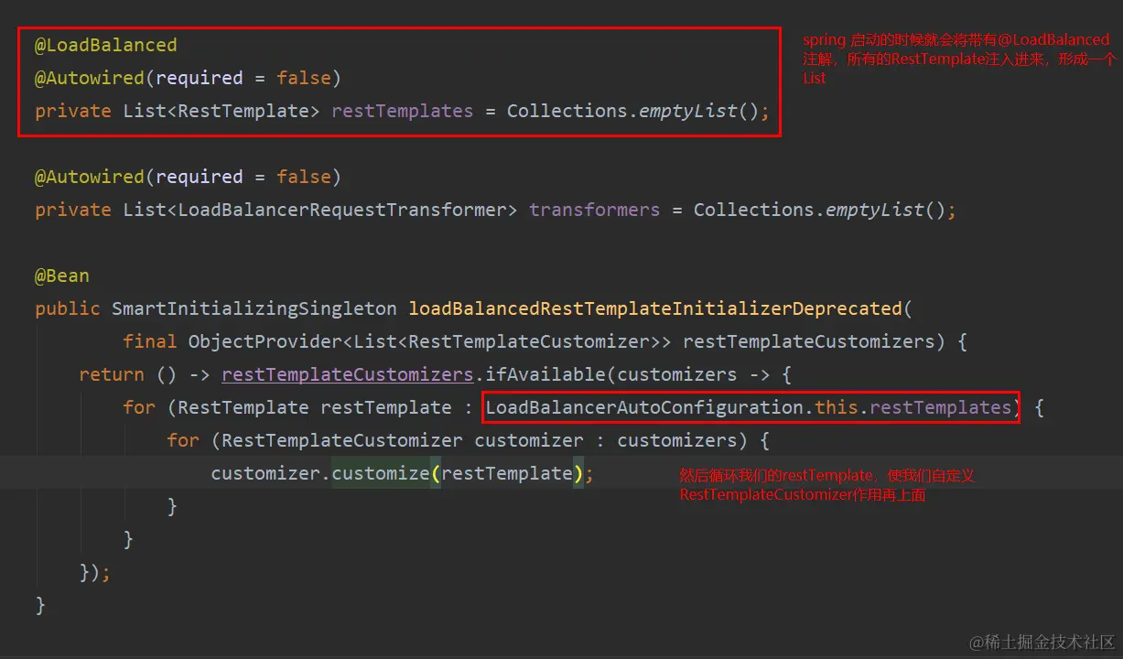The width and height of the screenshot is (1123, 659).
Task: Click the restTemplates field name in declaration
Action: point(403,111)
